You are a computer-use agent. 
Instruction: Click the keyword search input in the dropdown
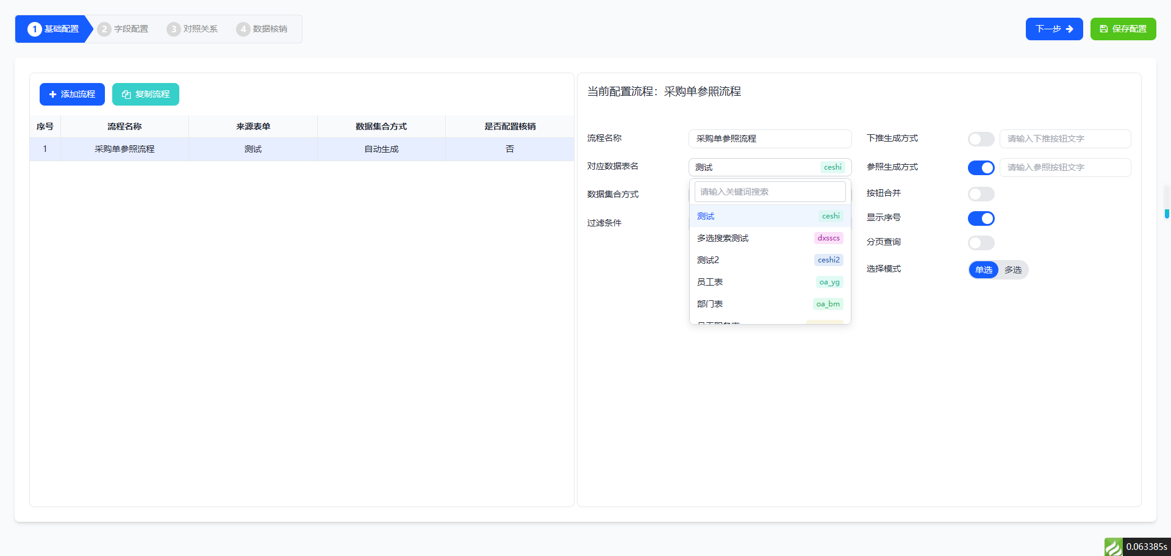pos(770,191)
